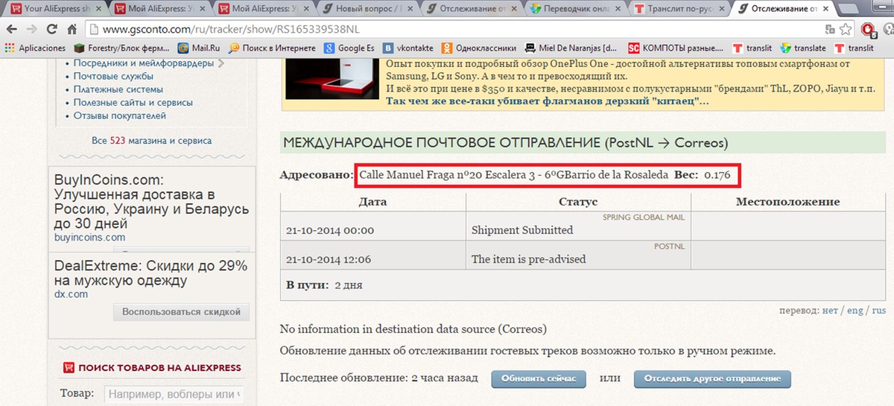
Task: Click the Местоположение column header
Action: (788, 202)
